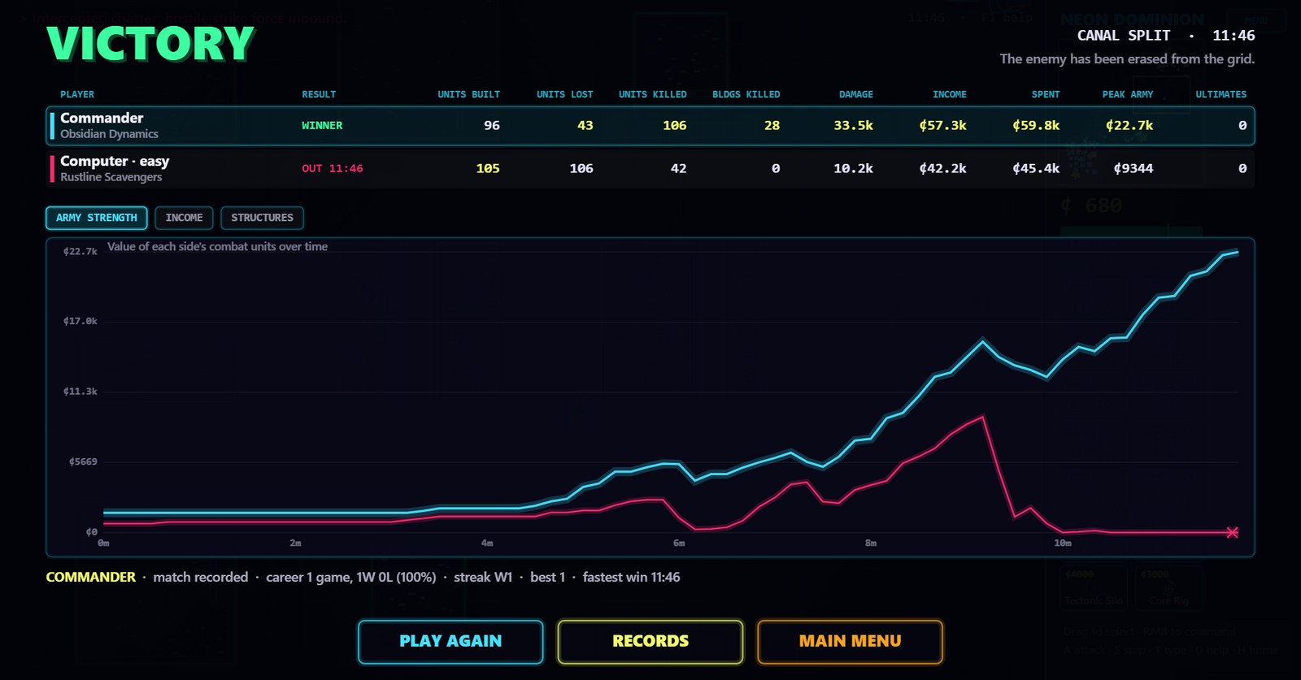Click the streak W1 text
1301x680 pixels.
[483, 577]
